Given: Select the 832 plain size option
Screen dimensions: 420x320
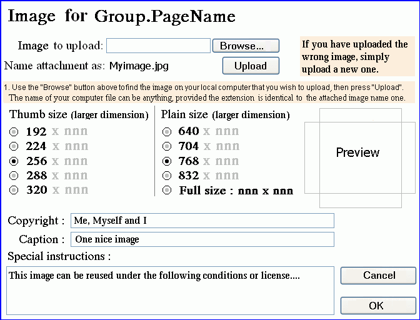Looking at the screenshot, I should click(x=167, y=176).
